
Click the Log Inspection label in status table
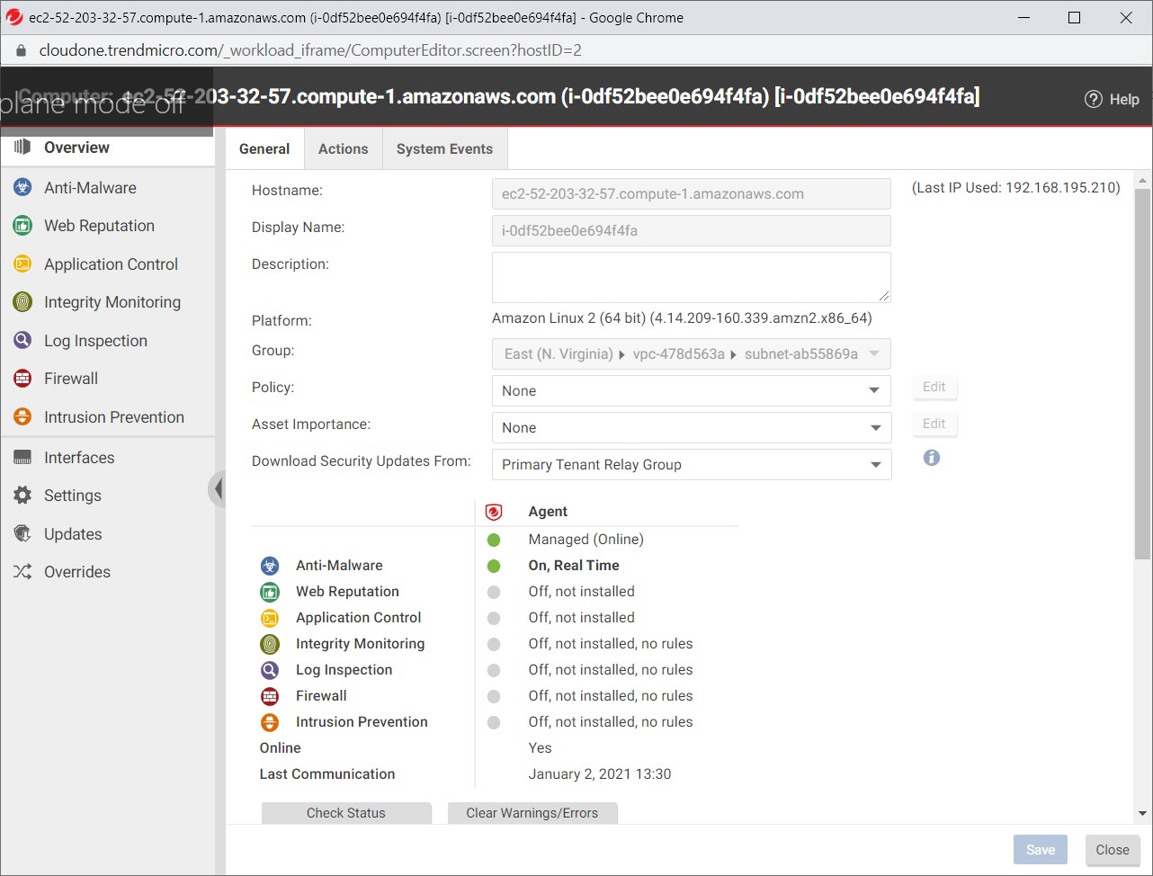coord(344,670)
